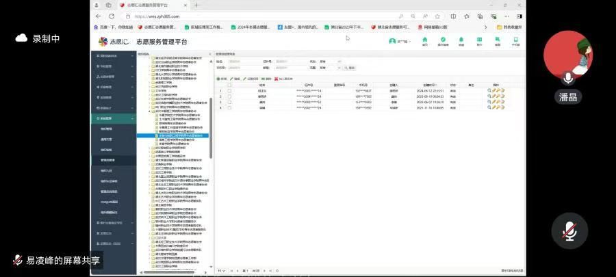Click the red 加入黑名单 toolbar icon
The image size is (616, 277).
click(x=275, y=79)
